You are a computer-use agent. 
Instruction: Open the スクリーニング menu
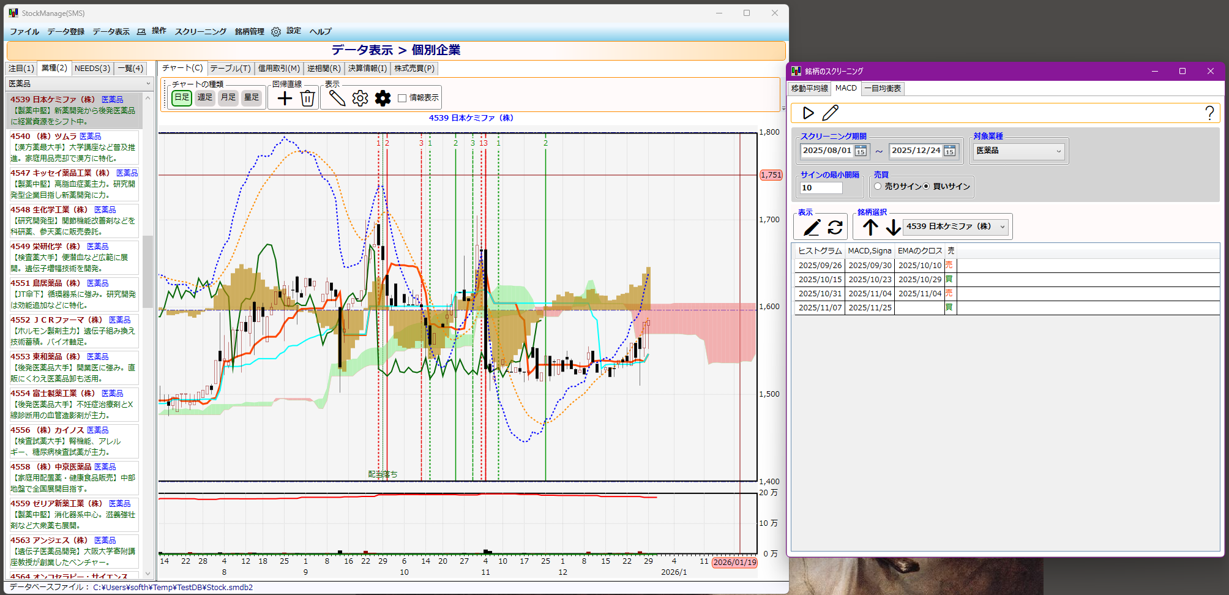[x=200, y=31]
